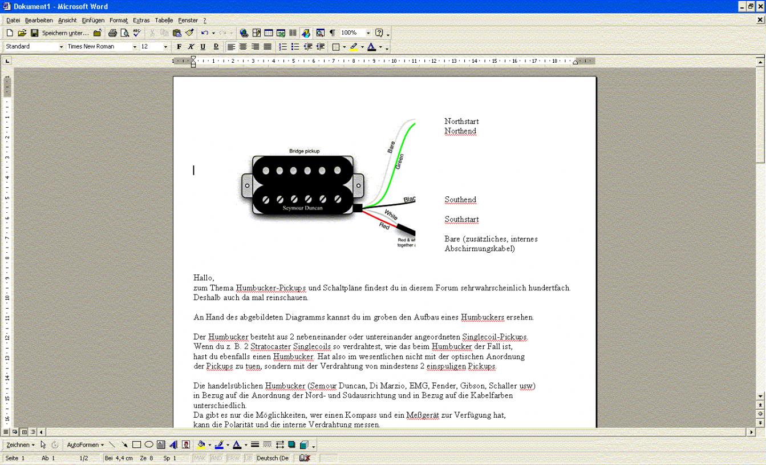
Task: Choose the Select Objects pointer tool
Action: click(x=43, y=444)
